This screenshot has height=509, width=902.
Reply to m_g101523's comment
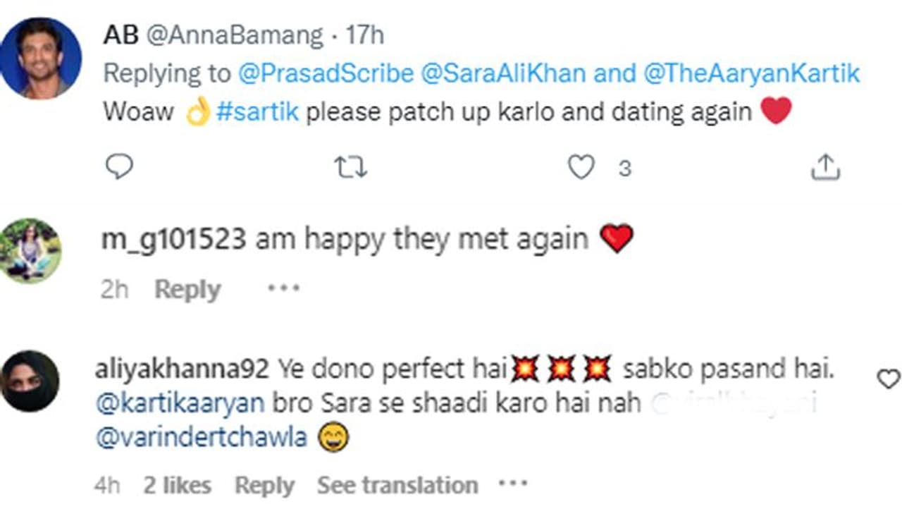187,290
